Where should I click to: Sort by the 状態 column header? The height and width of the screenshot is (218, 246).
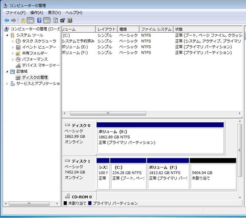tap(208, 29)
